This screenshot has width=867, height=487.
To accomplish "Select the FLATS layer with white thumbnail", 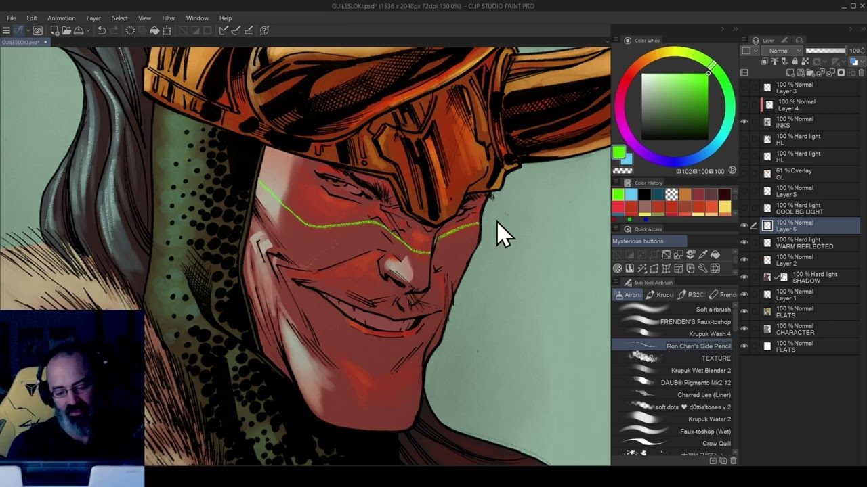I will [x=801, y=346].
